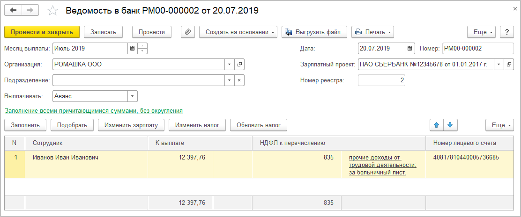The image size is (521, 217).
Task: Open the Печать menu
Action: pos(372,32)
